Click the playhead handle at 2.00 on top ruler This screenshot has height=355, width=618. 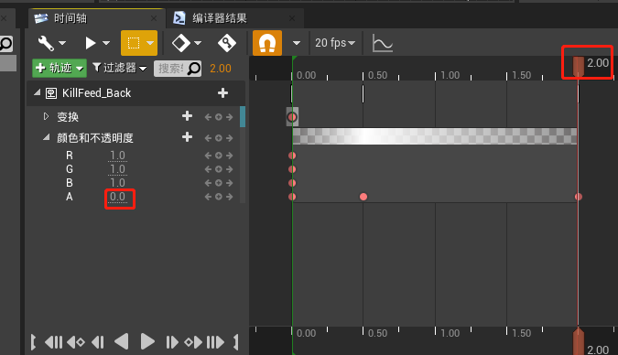click(579, 66)
